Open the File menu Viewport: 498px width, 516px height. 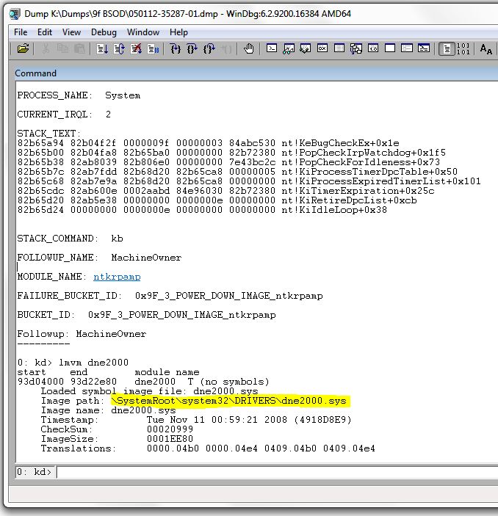click(x=21, y=32)
